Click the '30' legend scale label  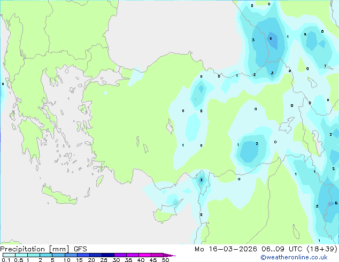116,260
